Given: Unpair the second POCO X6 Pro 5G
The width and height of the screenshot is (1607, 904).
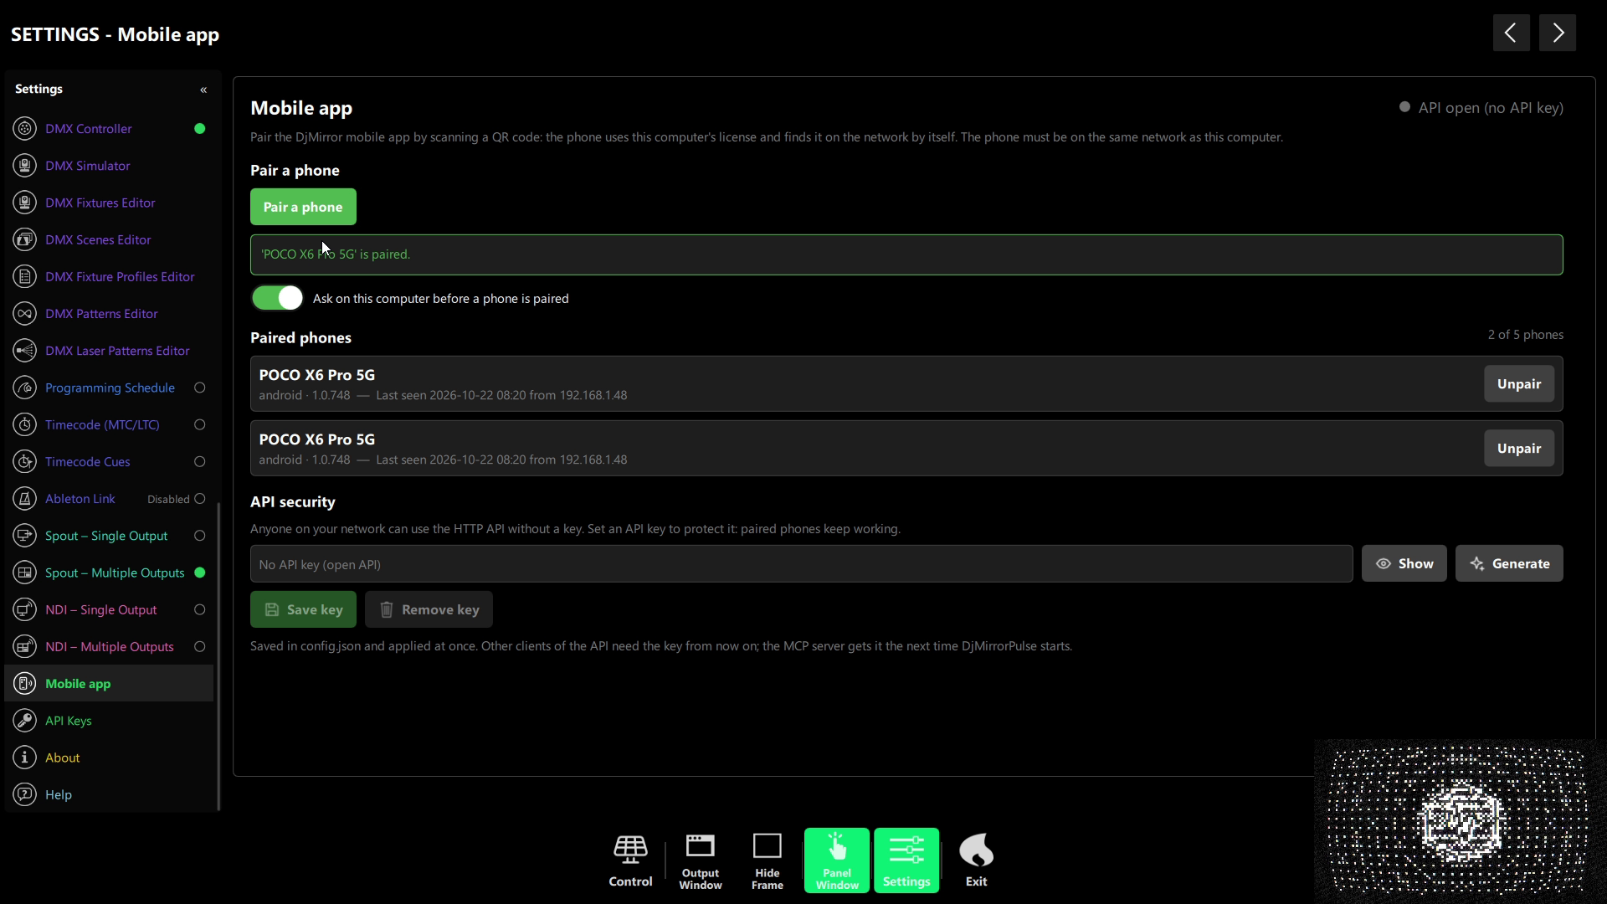Looking at the screenshot, I should [1519, 448].
